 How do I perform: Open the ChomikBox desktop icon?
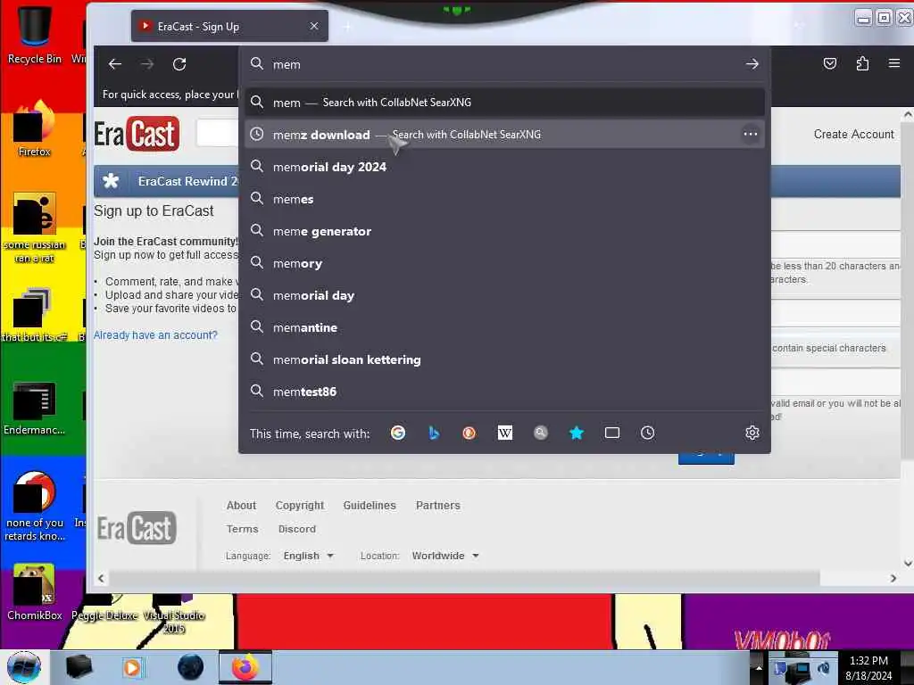[x=35, y=592]
